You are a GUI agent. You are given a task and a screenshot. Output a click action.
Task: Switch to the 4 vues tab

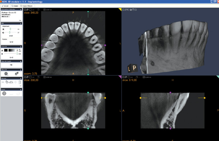click(x=15, y=6)
